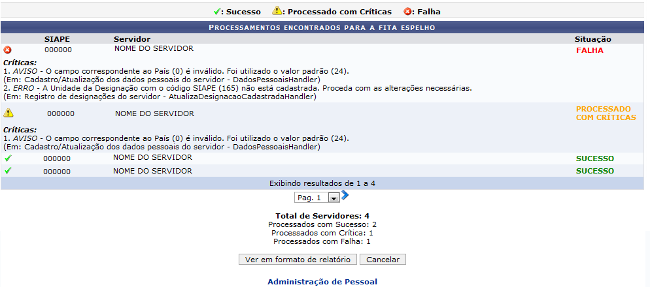Click the PROCESSADO COM CRÍTICAS status text

[606, 113]
